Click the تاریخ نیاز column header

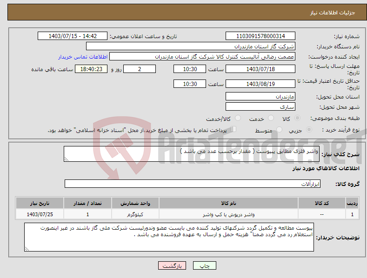[40, 203]
